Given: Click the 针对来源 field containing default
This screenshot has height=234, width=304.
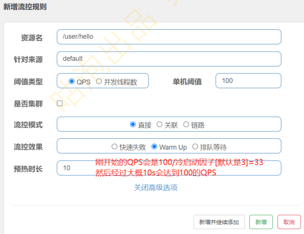Looking at the screenshot, I should coord(169,59).
